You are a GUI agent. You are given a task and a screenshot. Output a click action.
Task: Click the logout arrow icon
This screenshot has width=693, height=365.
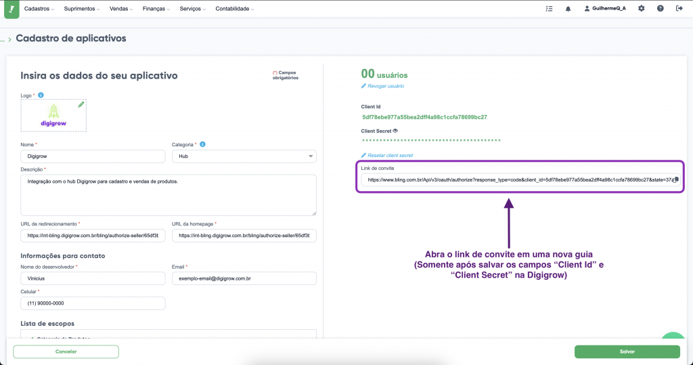click(679, 9)
